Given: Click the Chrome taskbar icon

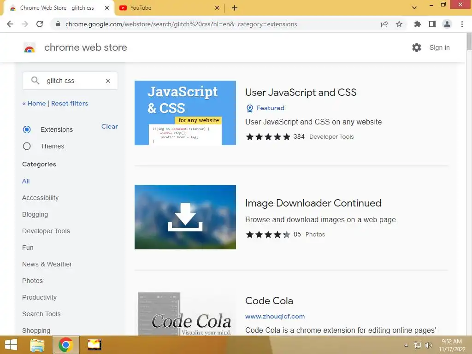Looking at the screenshot, I should (66, 345).
